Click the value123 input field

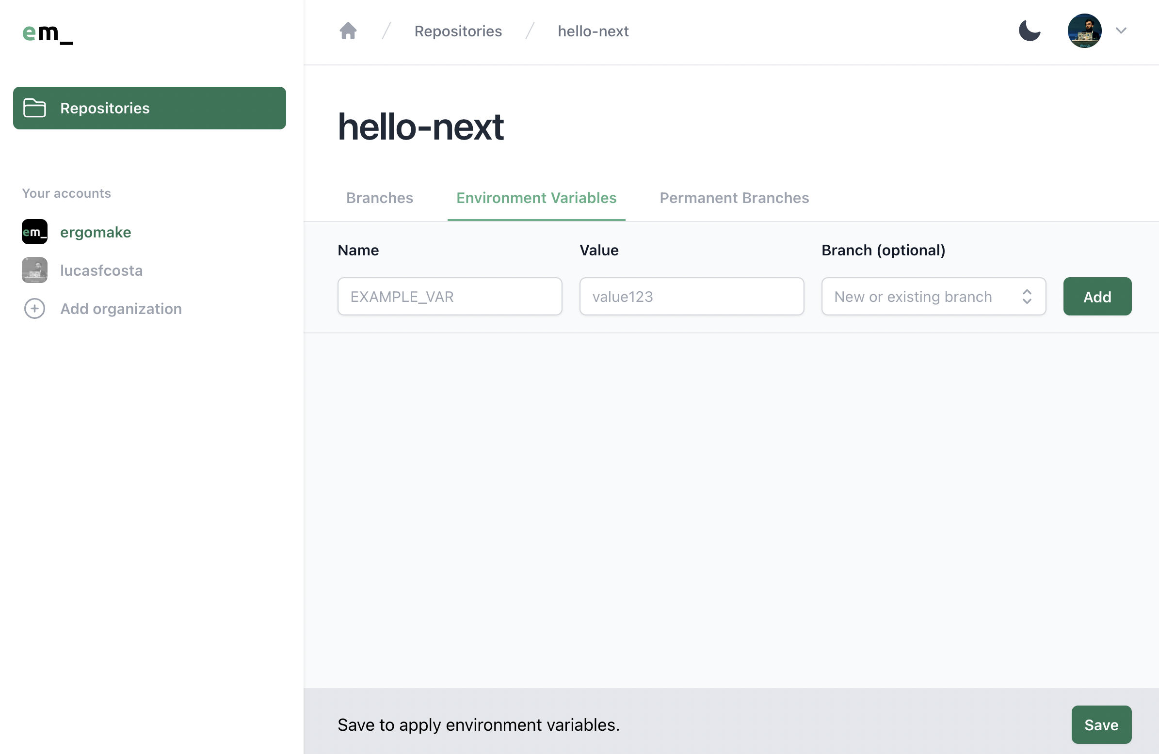click(x=691, y=297)
